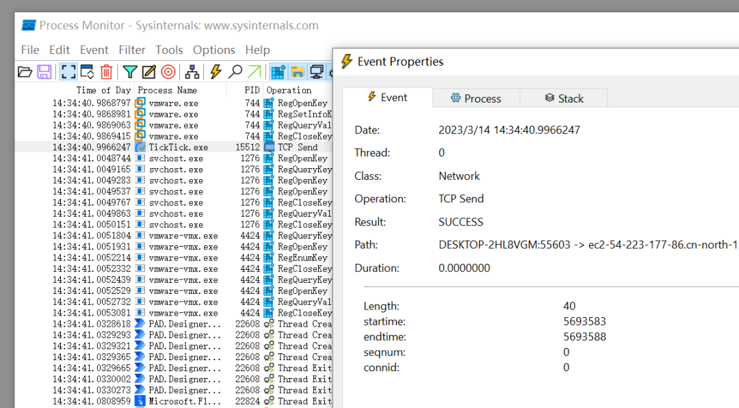Switch to the Process tab
Image resolution: width=739 pixels, height=408 pixels.
(x=476, y=98)
